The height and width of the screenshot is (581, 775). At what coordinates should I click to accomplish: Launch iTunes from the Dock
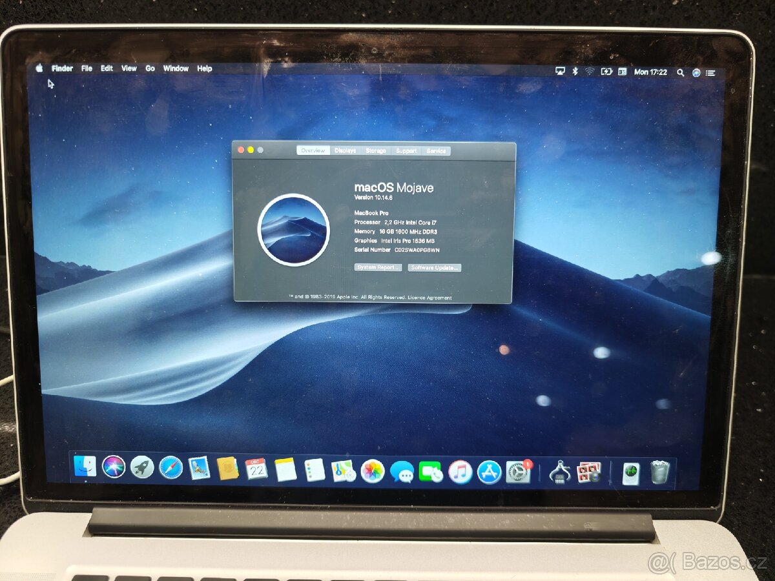click(460, 472)
